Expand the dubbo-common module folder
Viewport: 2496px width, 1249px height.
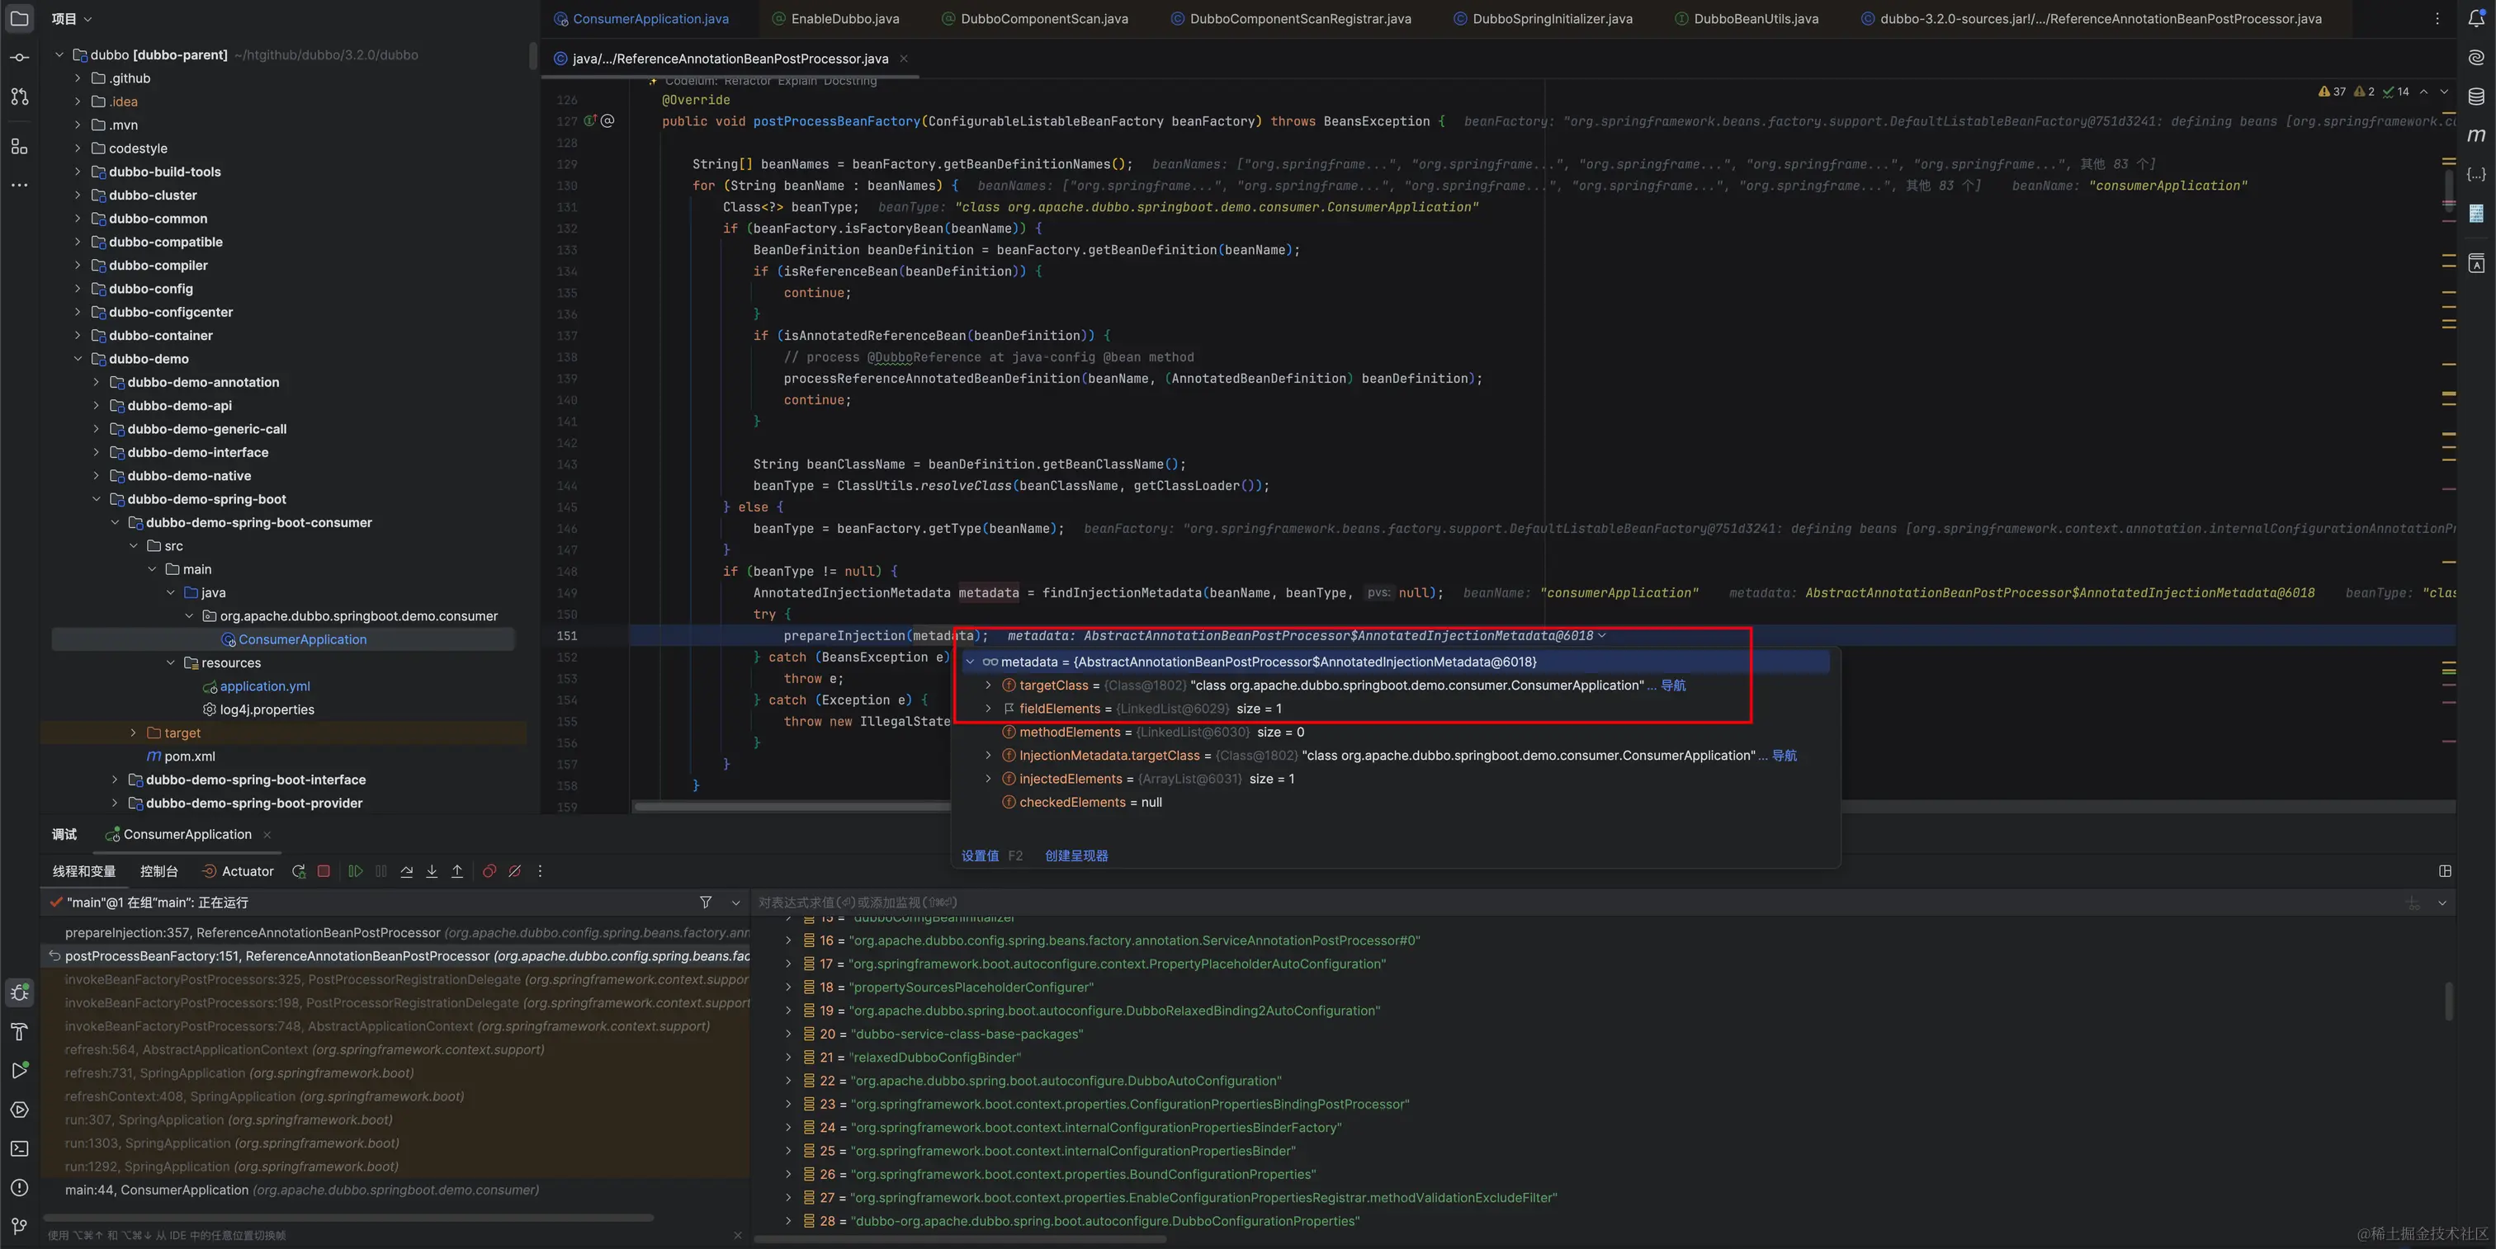point(78,219)
